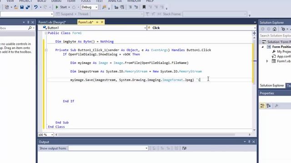Uncomment the selected lines

click(x=136, y=7)
